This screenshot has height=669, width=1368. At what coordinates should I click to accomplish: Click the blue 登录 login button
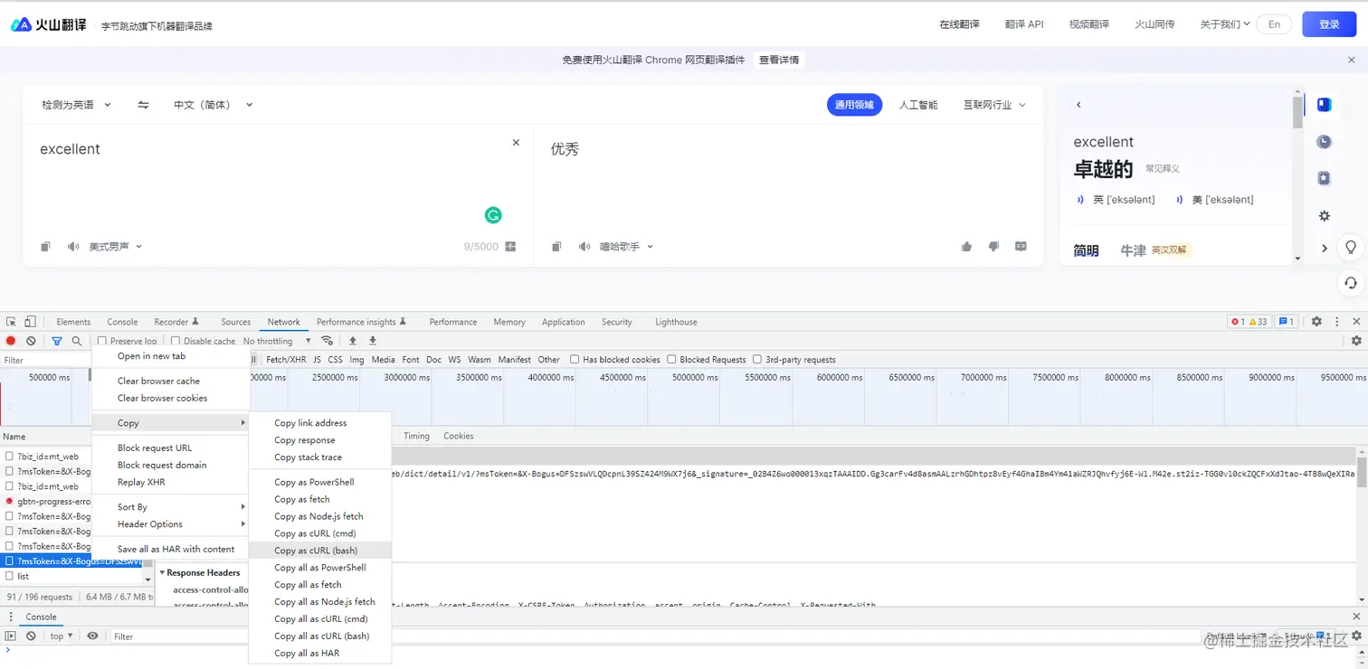[1329, 24]
